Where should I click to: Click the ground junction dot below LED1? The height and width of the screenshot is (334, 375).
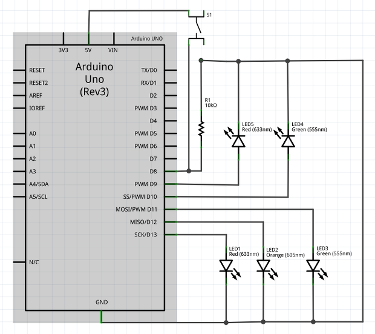pyautogui.click(x=226, y=322)
